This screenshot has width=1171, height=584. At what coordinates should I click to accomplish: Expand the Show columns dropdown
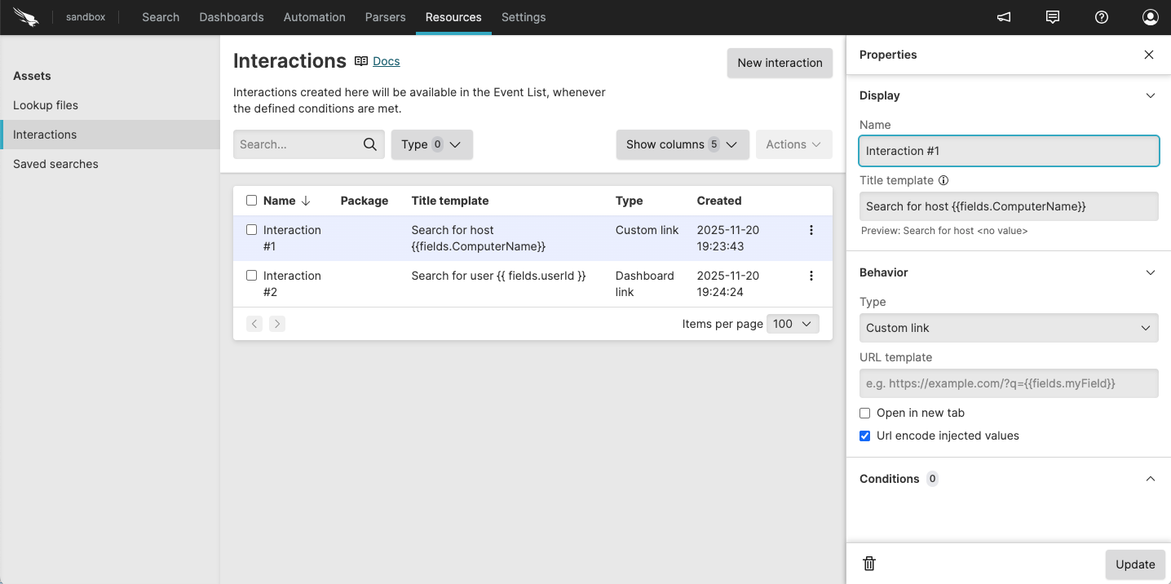tap(682, 144)
